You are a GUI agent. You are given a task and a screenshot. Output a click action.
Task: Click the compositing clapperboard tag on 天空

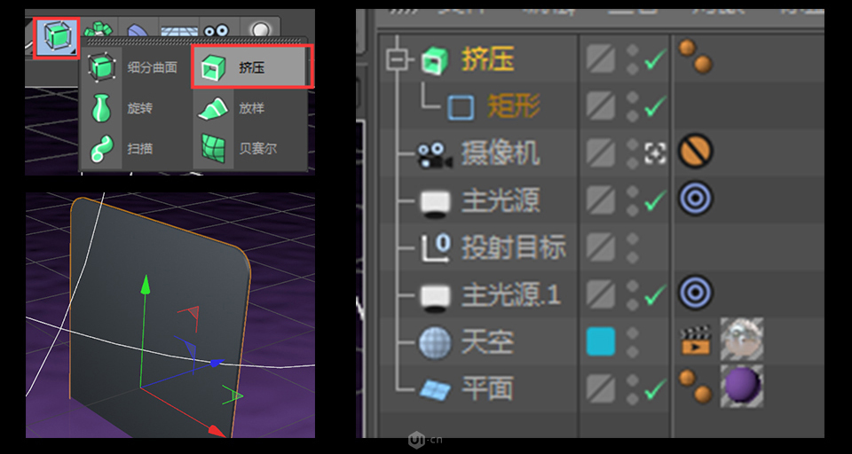coord(696,340)
